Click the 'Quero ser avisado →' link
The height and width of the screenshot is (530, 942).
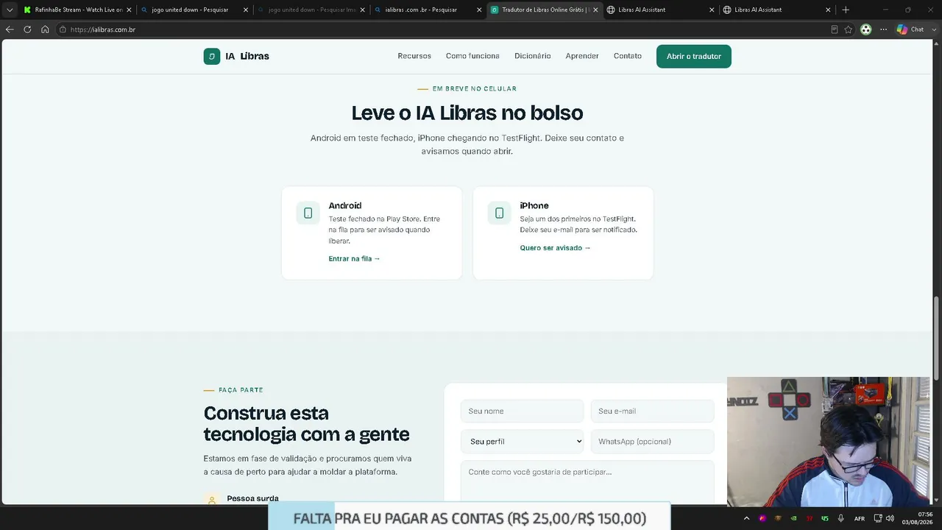pyautogui.click(x=556, y=248)
